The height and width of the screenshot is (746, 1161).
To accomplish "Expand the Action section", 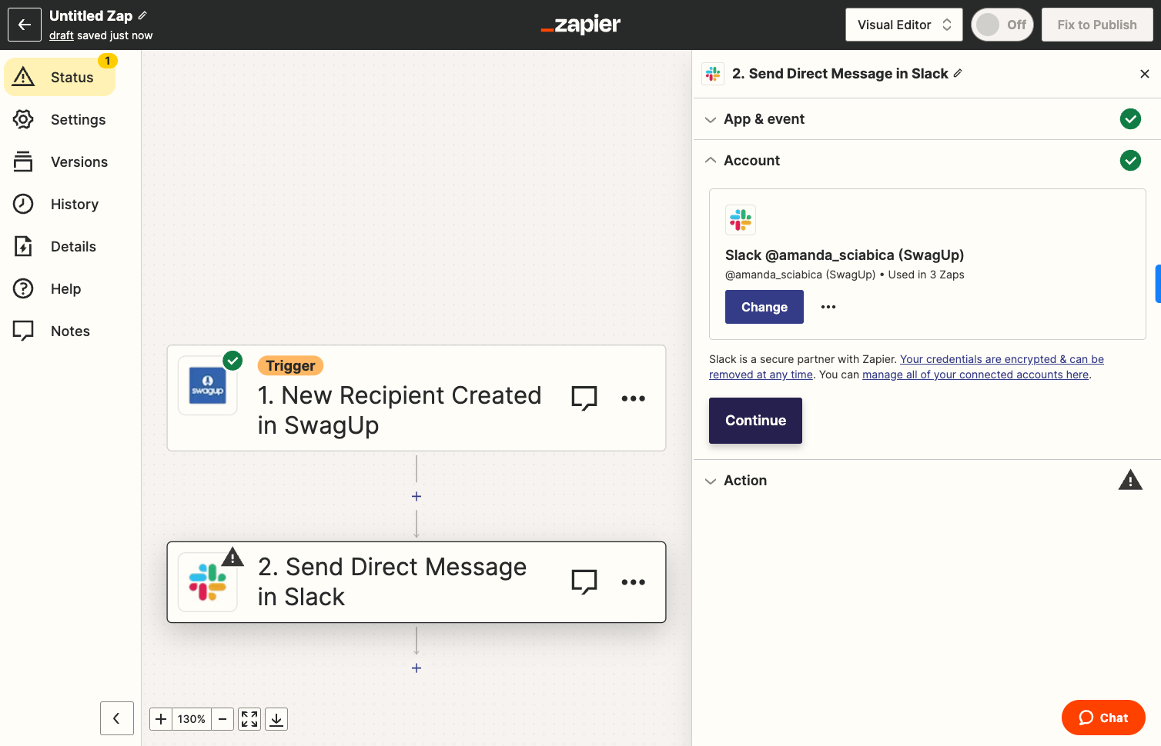I will tap(927, 481).
